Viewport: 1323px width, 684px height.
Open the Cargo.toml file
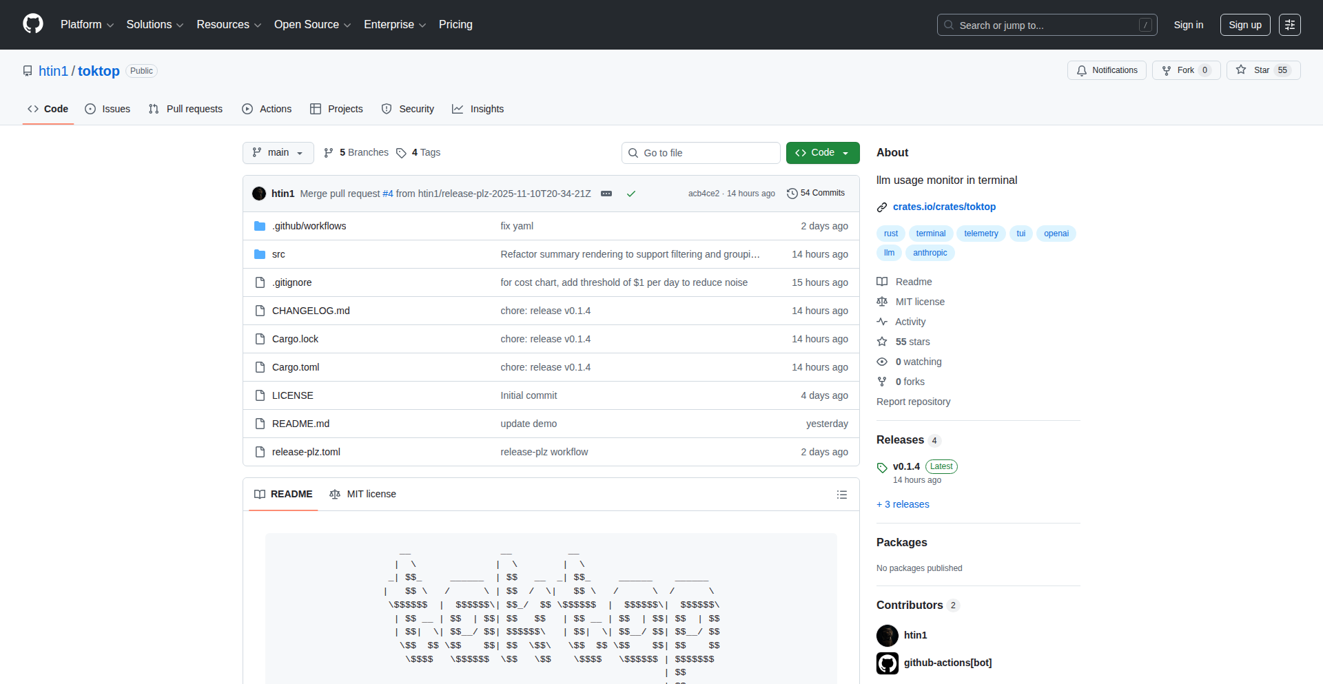(296, 367)
